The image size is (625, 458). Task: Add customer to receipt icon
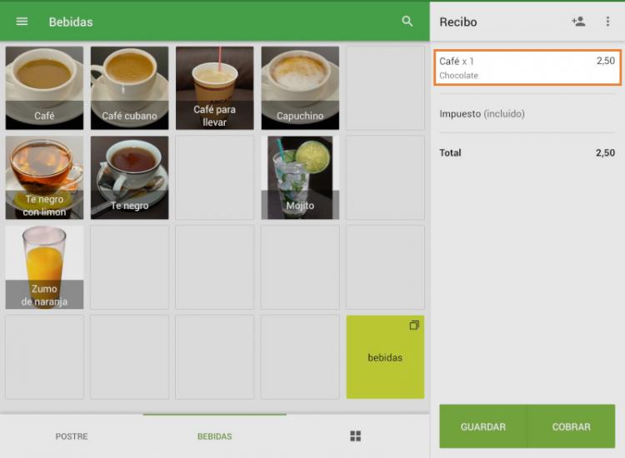tap(578, 22)
